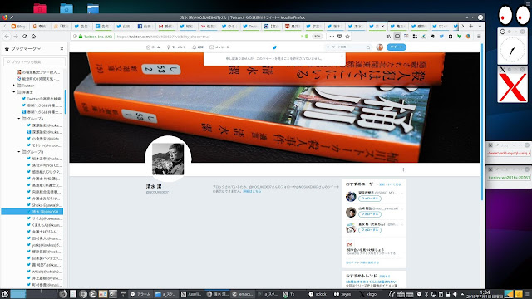List all tabs with the dropdown arrow
Image resolution: width=532 pixels, height=299 pixels.
pos(480,26)
